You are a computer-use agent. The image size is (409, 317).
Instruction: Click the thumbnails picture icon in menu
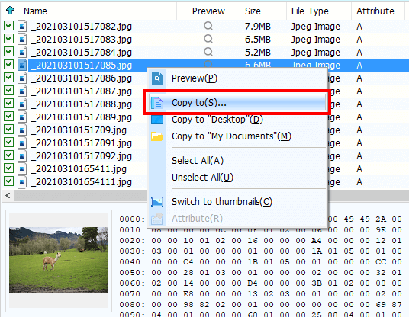click(x=157, y=202)
